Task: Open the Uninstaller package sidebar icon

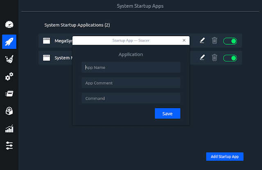Action: click(9, 111)
